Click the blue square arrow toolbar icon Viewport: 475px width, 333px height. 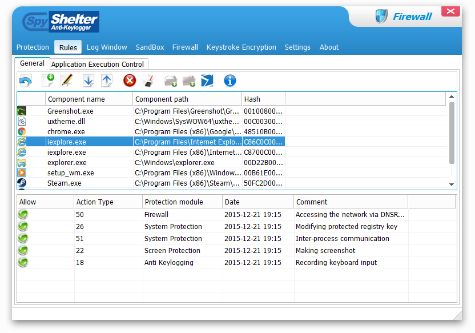207,81
